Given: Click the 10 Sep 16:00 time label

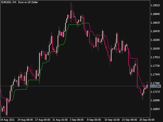Looking at the screenshot, I should point(112,120).
